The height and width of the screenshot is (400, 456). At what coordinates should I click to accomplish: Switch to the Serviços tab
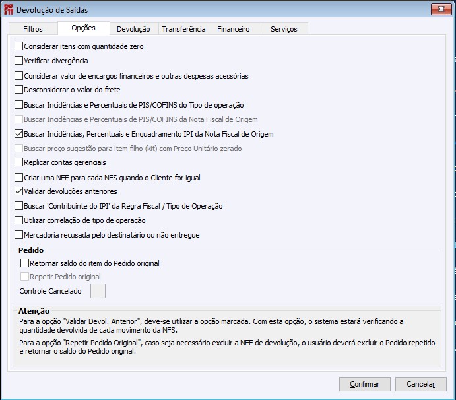(x=284, y=29)
